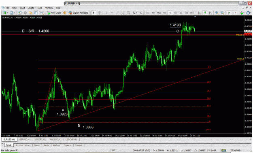Toggle the Market Watch window icon
Viewport: 253px width, 153px height.
[19, 13]
